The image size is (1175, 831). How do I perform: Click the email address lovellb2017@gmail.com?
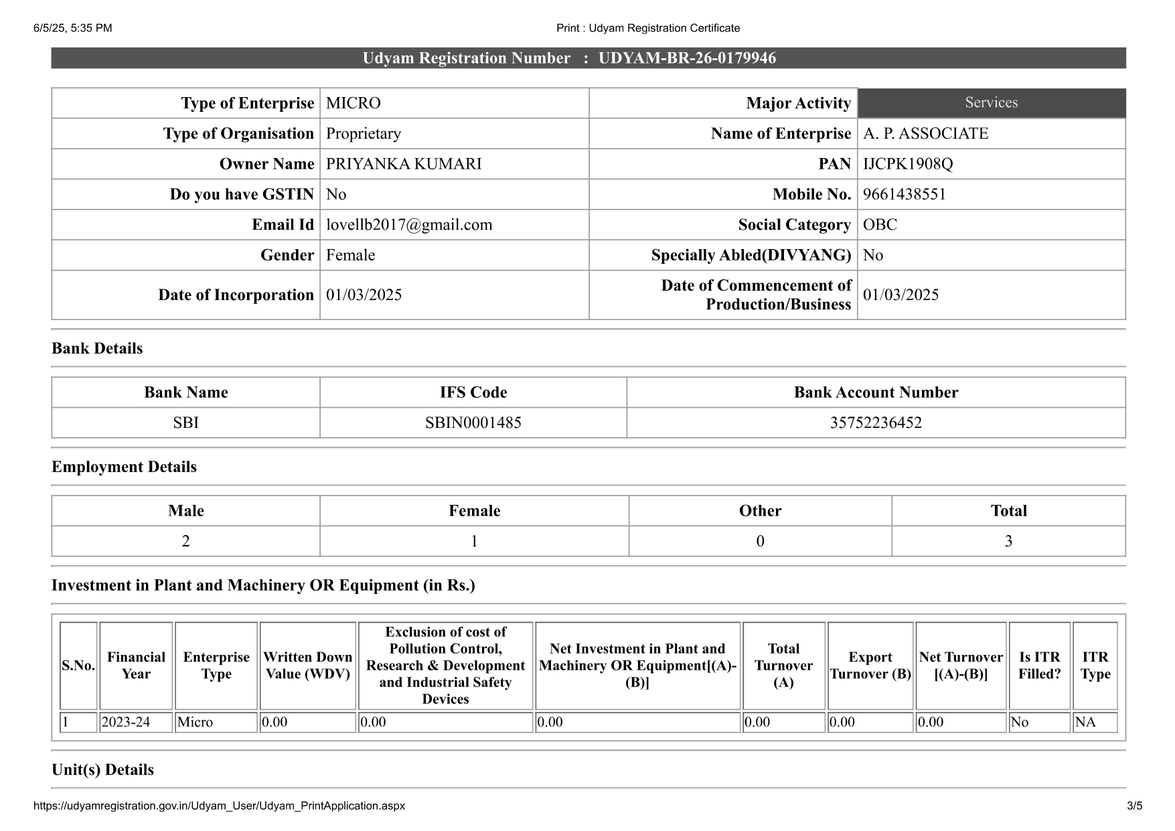tap(408, 225)
